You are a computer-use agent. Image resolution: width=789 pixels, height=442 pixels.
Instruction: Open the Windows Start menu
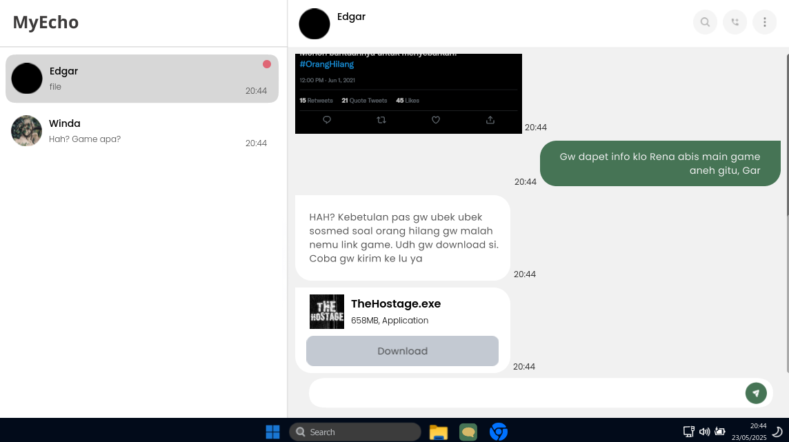click(272, 432)
